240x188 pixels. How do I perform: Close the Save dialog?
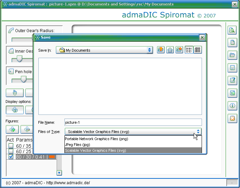pyautogui.click(x=202, y=37)
